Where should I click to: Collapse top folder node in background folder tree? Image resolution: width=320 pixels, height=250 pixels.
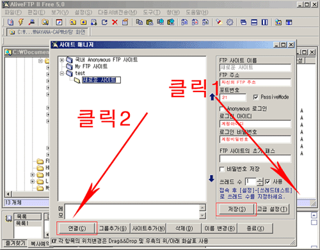pyautogui.click(x=40, y=61)
